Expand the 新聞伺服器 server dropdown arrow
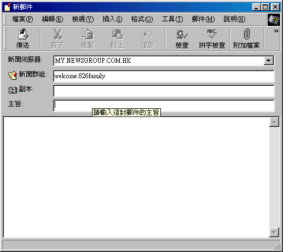 tap(268, 61)
